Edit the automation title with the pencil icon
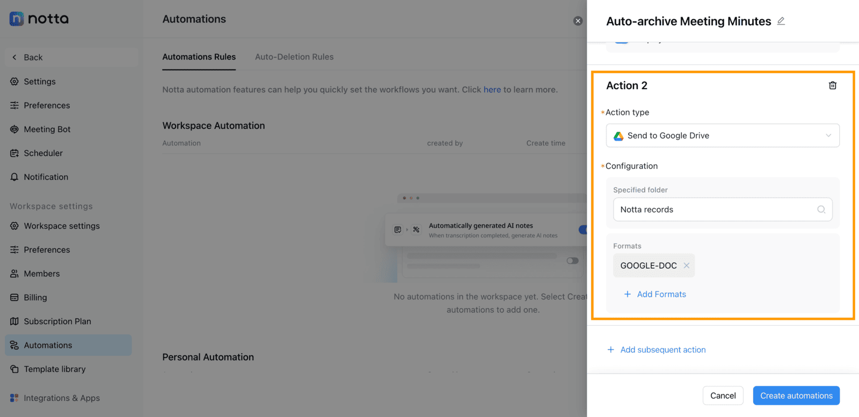Viewport: 859px width, 417px height. [781, 21]
